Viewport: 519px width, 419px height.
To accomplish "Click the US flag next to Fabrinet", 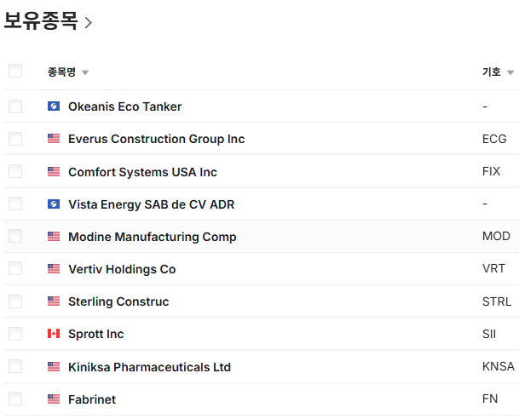I will point(54,399).
